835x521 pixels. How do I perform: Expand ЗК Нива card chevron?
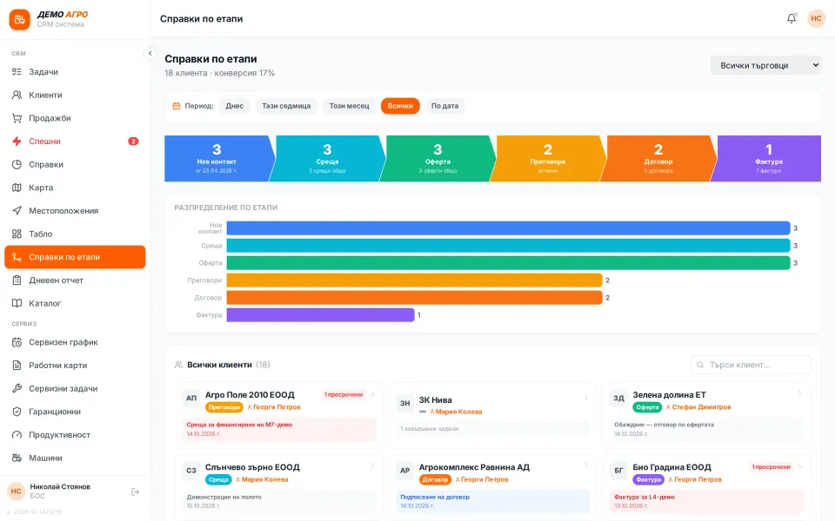tap(585, 398)
